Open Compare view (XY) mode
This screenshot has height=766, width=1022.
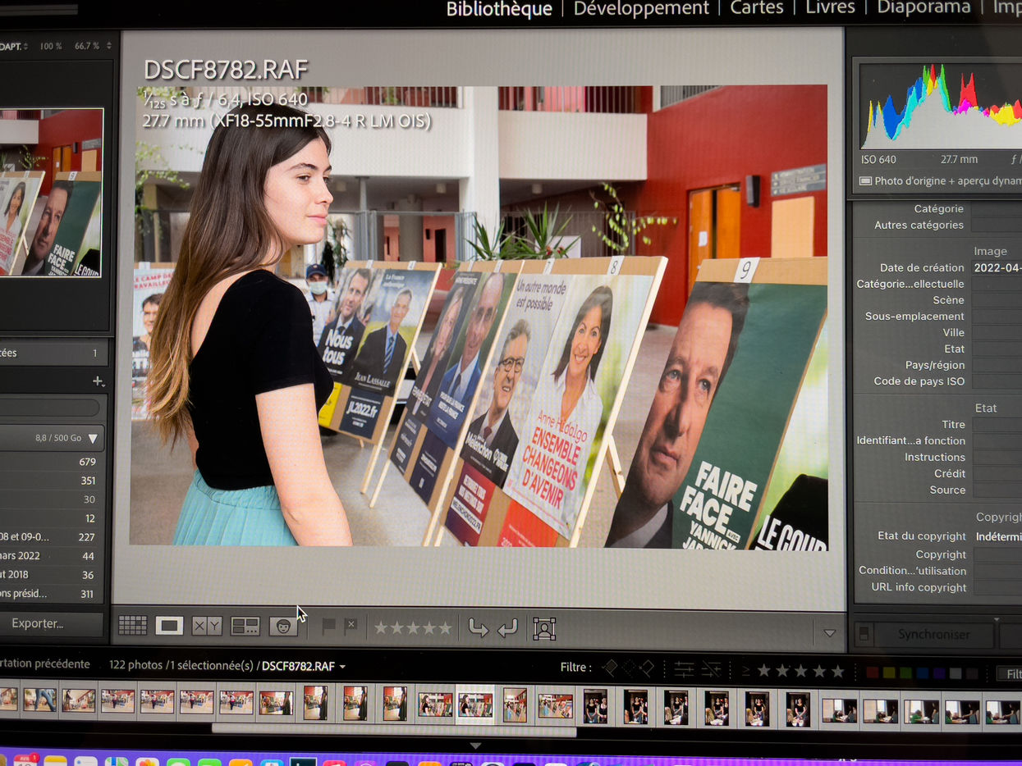click(207, 627)
